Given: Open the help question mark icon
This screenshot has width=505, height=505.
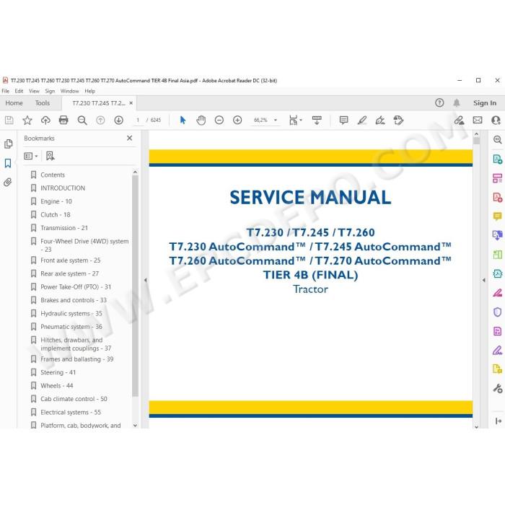Looking at the screenshot, I should coord(439,102).
